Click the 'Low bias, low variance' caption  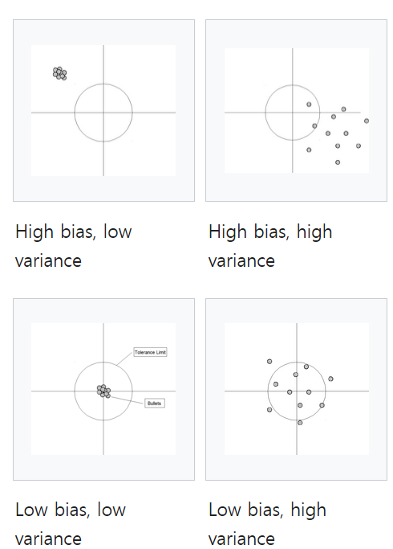tap(71, 524)
